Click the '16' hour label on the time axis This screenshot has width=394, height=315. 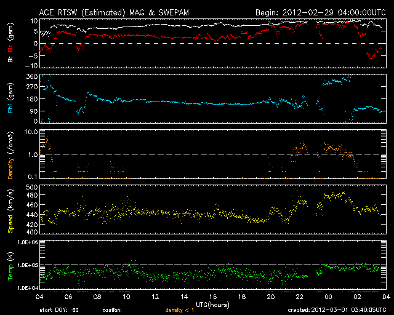213,297
